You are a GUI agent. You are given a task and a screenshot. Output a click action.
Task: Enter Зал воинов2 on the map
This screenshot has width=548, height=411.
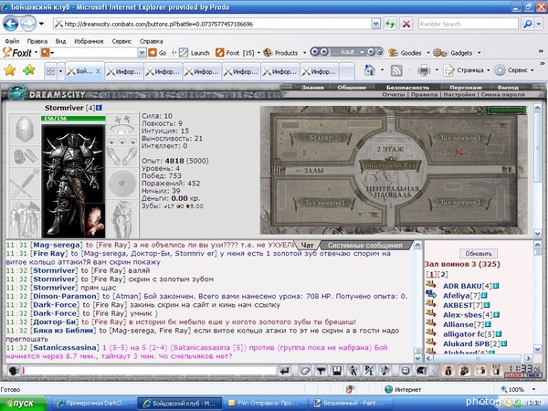(x=460, y=203)
